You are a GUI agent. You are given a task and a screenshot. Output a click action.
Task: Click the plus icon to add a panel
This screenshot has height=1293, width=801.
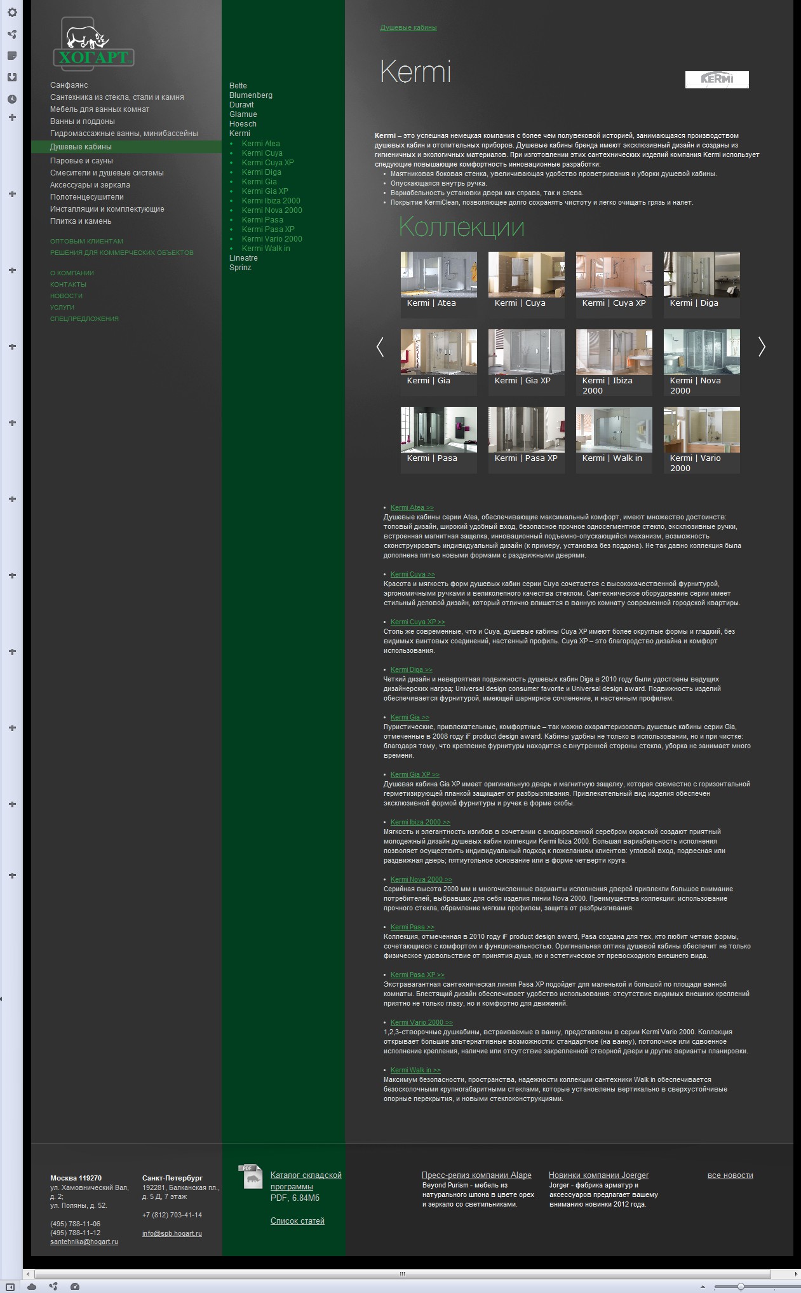click(x=11, y=117)
